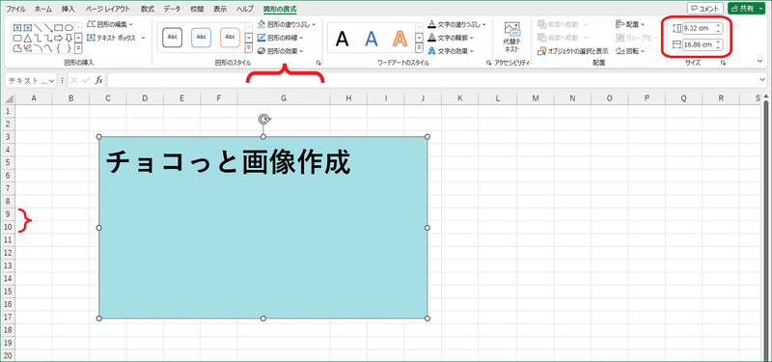772x362 pixels.
Task: Open 配置 align dropdown
Action: (630, 23)
